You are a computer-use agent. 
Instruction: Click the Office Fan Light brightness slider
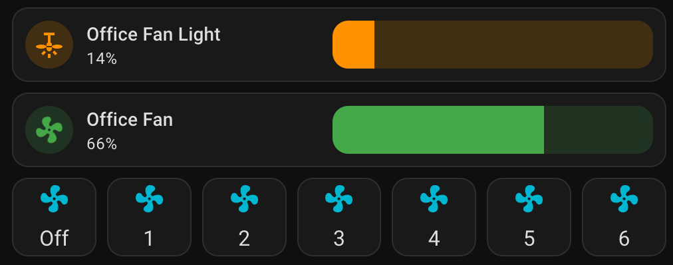click(x=493, y=45)
